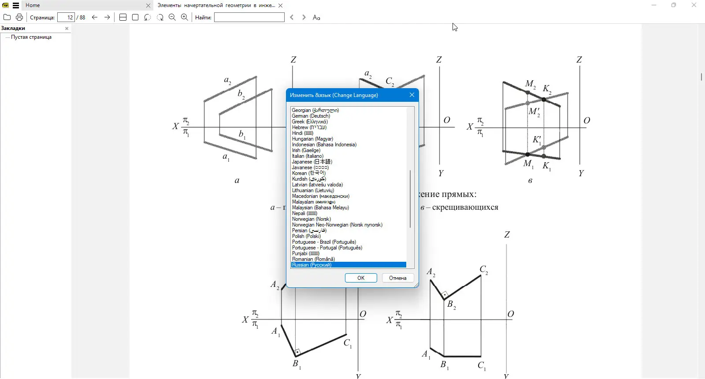
Task: Click the Найти search field
Action: (x=249, y=17)
